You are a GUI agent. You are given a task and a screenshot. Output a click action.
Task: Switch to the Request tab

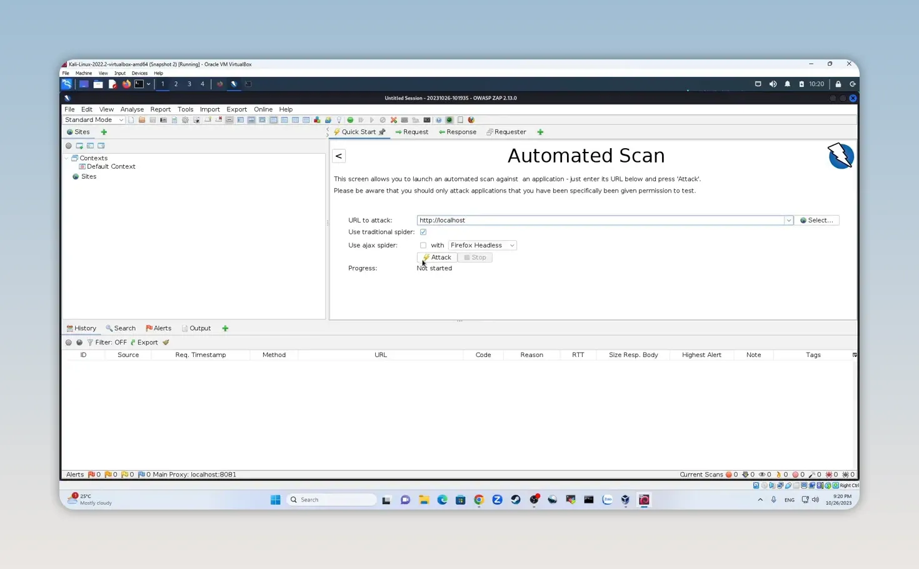coord(411,132)
